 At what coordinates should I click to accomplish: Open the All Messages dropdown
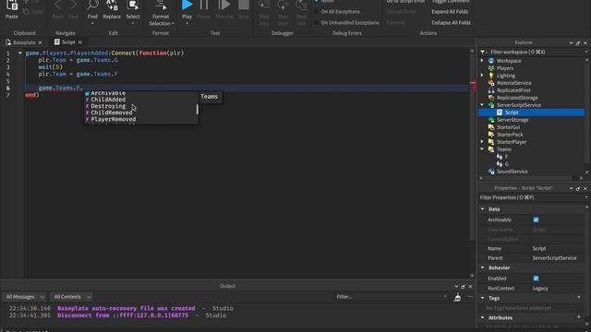[x=25, y=297]
